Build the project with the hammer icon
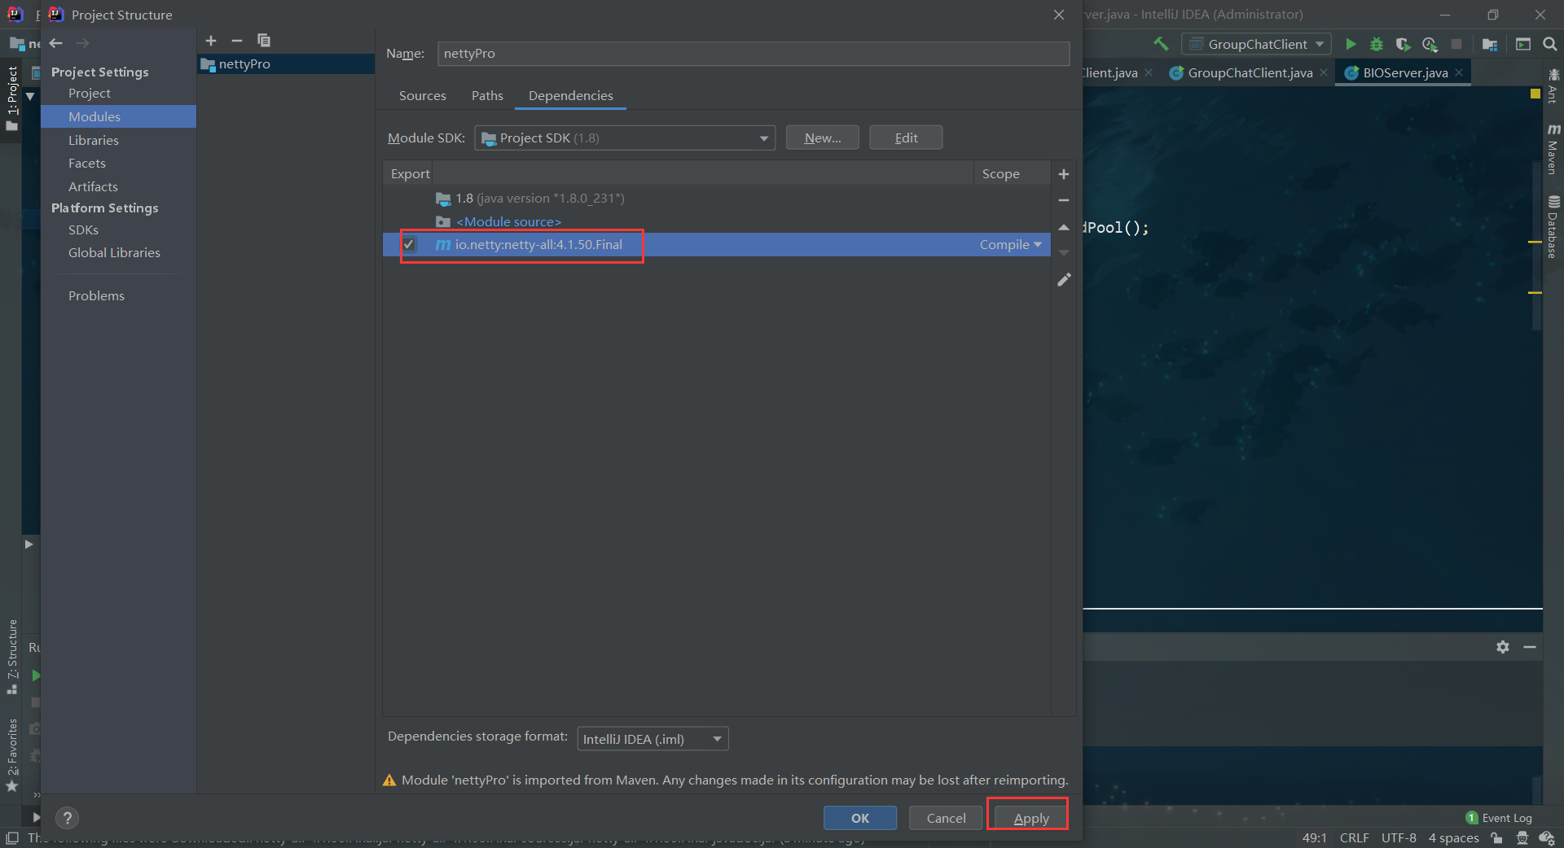This screenshot has height=848, width=1564. [1161, 44]
